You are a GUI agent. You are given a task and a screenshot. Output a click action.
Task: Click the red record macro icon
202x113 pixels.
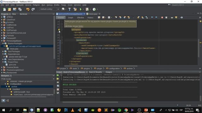click(x=162, y=18)
